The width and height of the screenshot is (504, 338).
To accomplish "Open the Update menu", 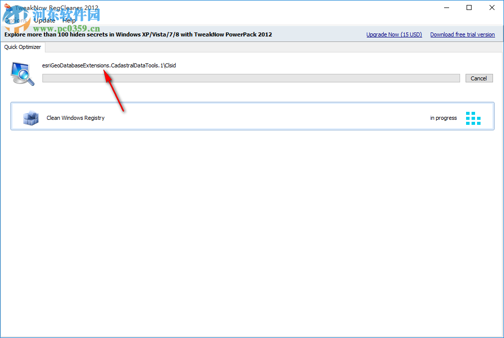I will pos(44,20).
